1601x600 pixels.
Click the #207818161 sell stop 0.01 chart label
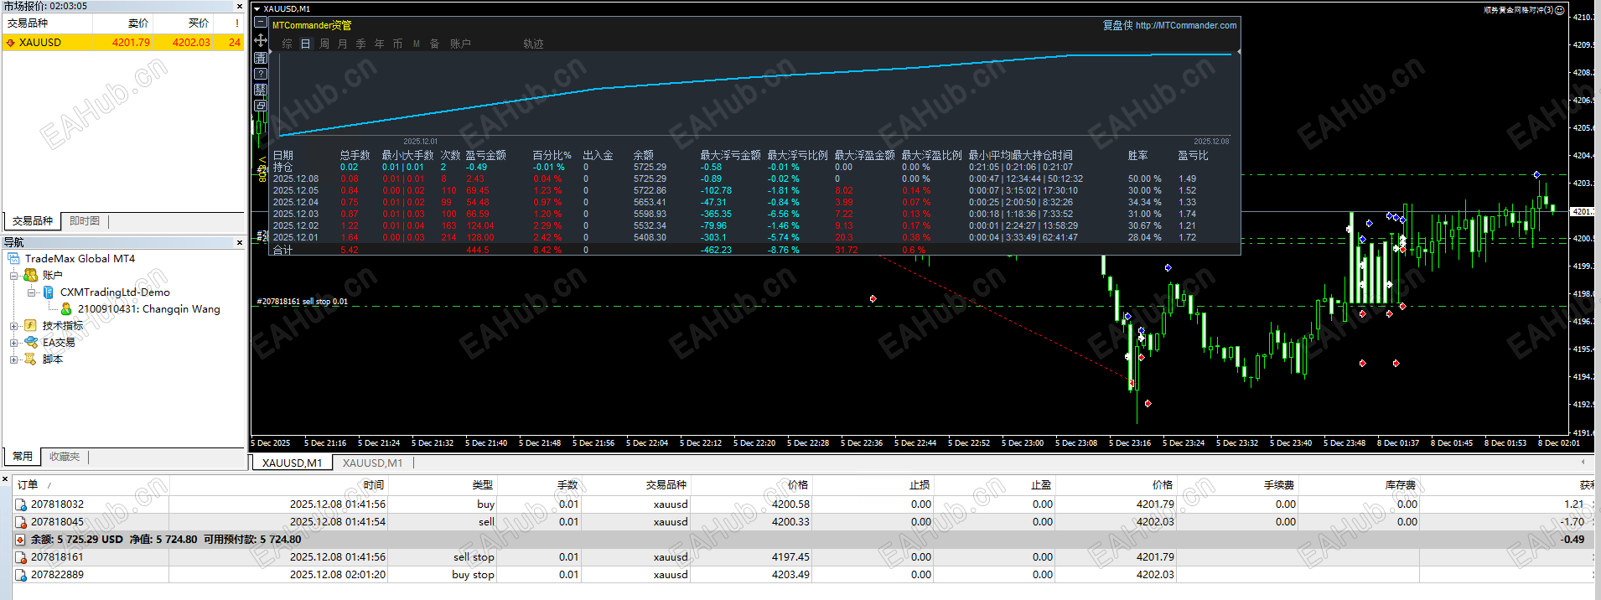point(302,302)
